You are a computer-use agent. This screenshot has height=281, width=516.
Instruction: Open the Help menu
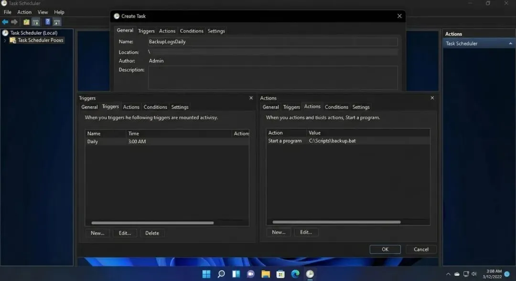point(59,12)
